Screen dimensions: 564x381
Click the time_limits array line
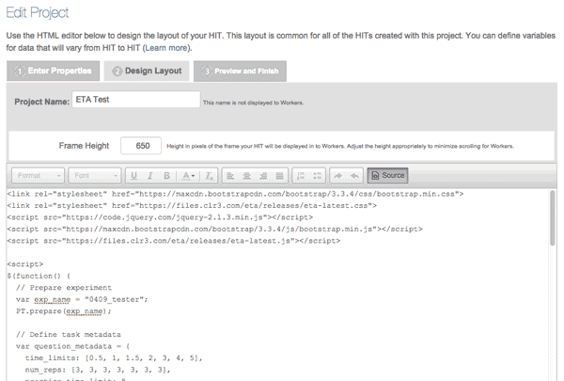click(114, 358)
